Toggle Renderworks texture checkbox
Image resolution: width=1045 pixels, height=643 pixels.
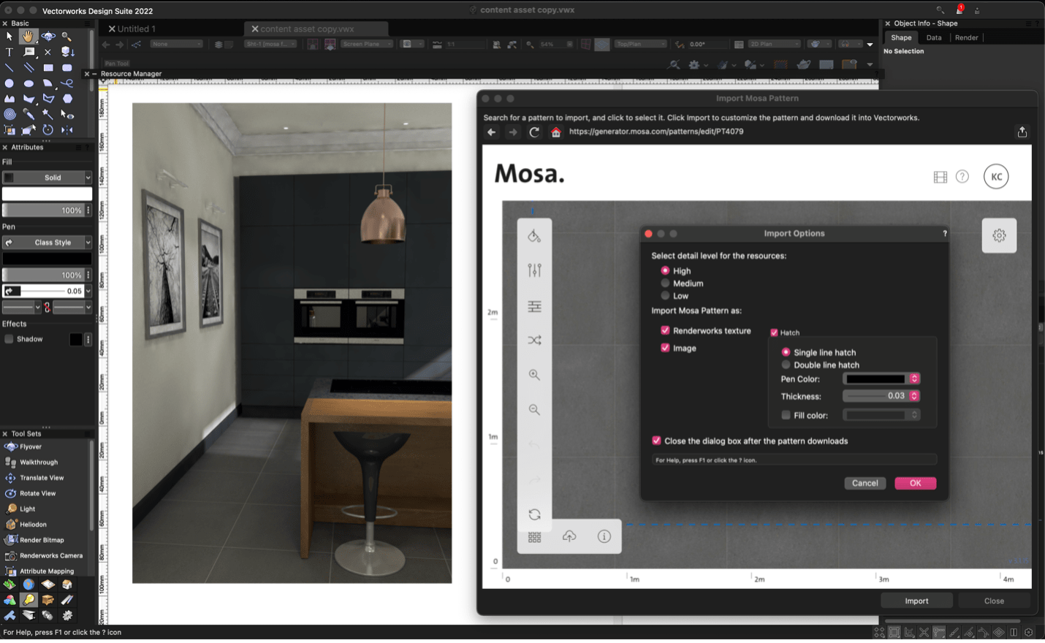pos(665,330)
